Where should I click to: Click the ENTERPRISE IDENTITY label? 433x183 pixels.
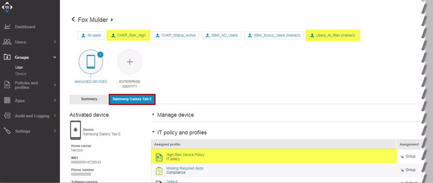(130, 84)
